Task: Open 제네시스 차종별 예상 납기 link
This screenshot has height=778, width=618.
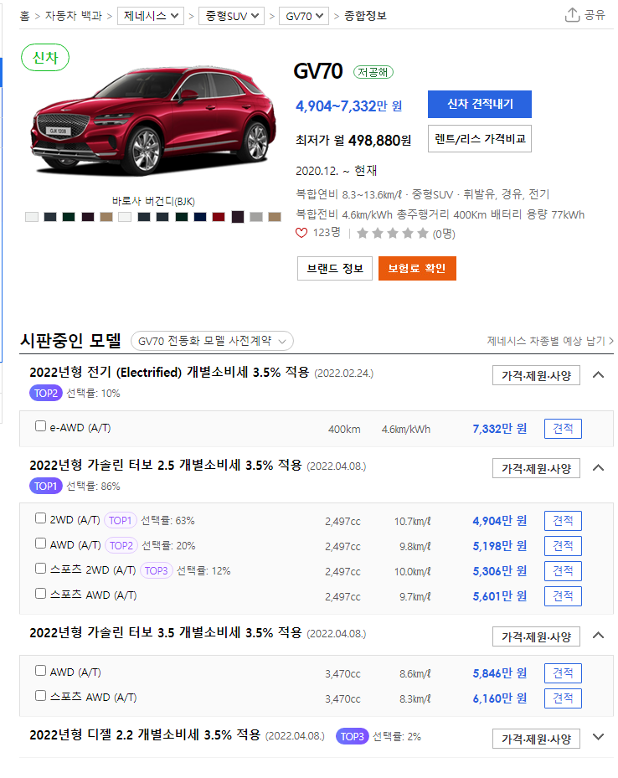Action: [550, 341]
